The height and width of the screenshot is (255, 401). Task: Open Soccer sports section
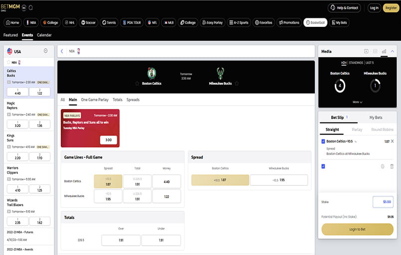point(88,22)
